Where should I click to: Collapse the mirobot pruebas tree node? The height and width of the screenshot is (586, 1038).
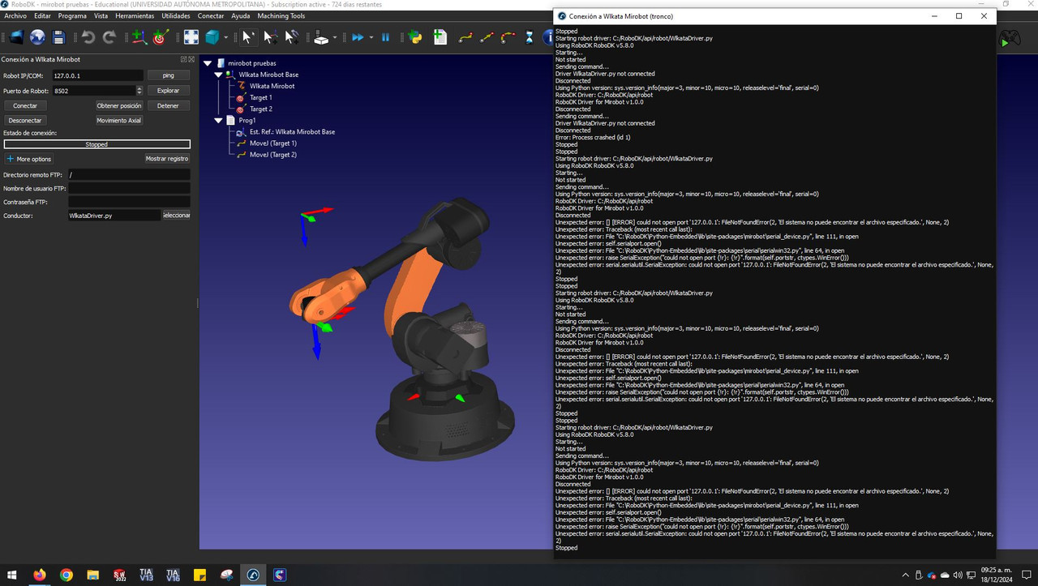(208, 62)
